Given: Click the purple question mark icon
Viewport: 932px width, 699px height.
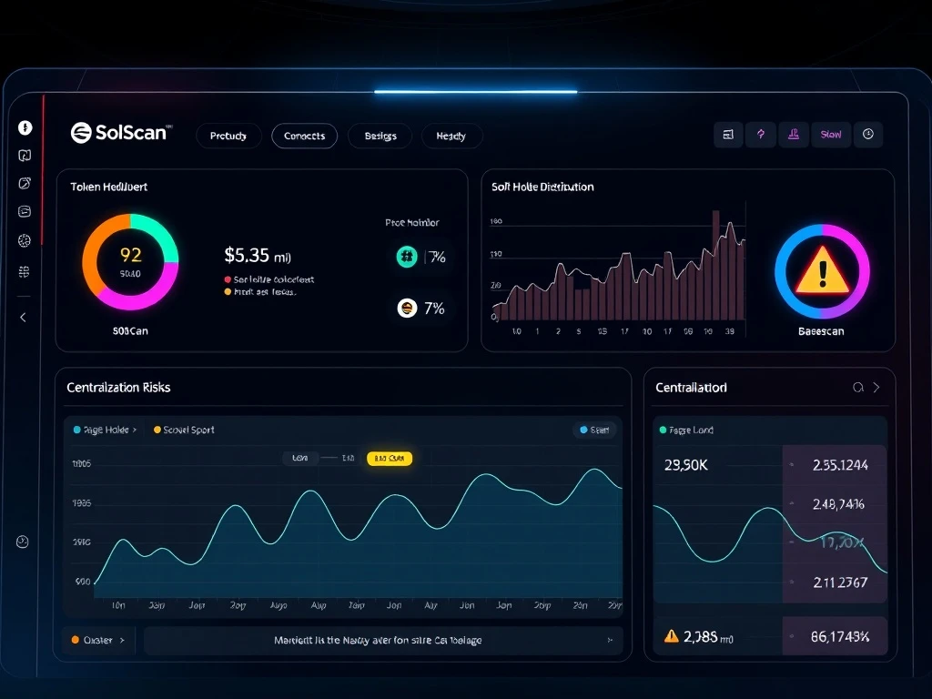Looking at the screenshot, I should pyautogui.click(x=761, y=135).
